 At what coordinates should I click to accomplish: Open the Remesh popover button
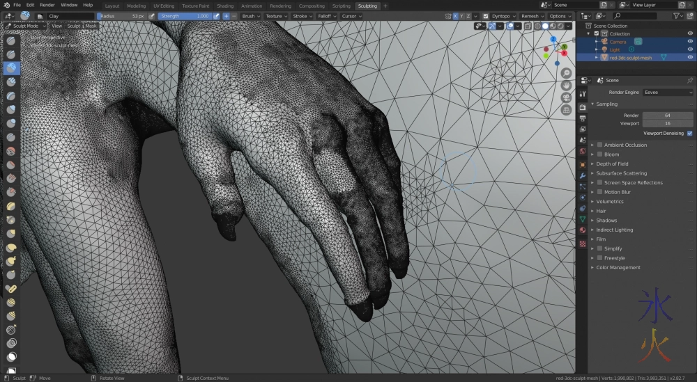click(532, 16)
